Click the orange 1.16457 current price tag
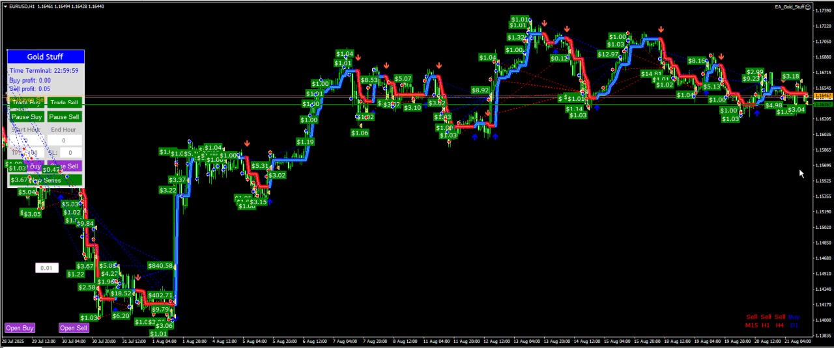The image size is (834, 348). point(824,96)
